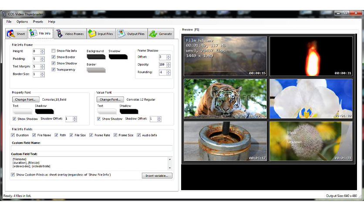The image size is (364, 211).
Task: Open the Generate tab
Action: (161, 34)
